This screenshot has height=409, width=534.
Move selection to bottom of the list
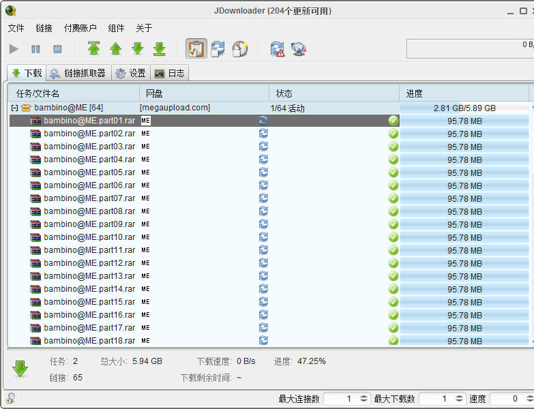(160, 48)
